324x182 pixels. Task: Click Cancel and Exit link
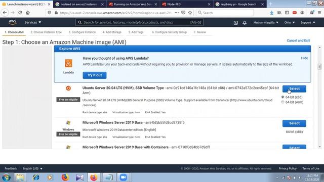click(298, 40)
